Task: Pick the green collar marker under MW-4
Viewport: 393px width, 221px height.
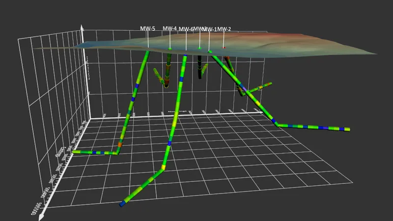Action: (x=170, y=49)
